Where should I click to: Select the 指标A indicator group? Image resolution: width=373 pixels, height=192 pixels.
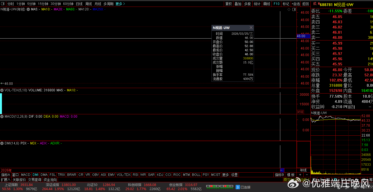pyautogui.click(x=6, y=175)
